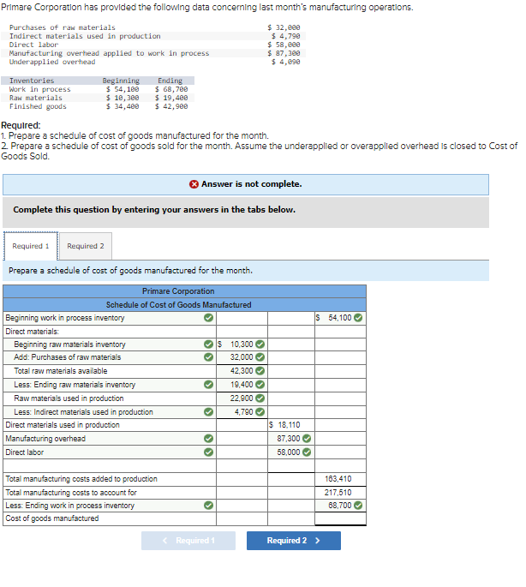Click the red X icon beside 'Answer is not complete'
Image resolution: width=526 pixels, height=587 pixels.
point(194,184)
